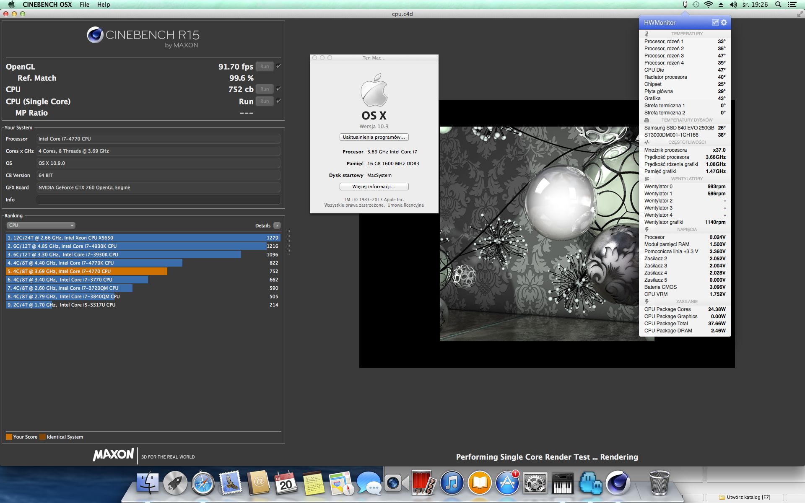Click the CPU Package Total reading
This screenshot has height=503, width=805.
coord(685,324)
